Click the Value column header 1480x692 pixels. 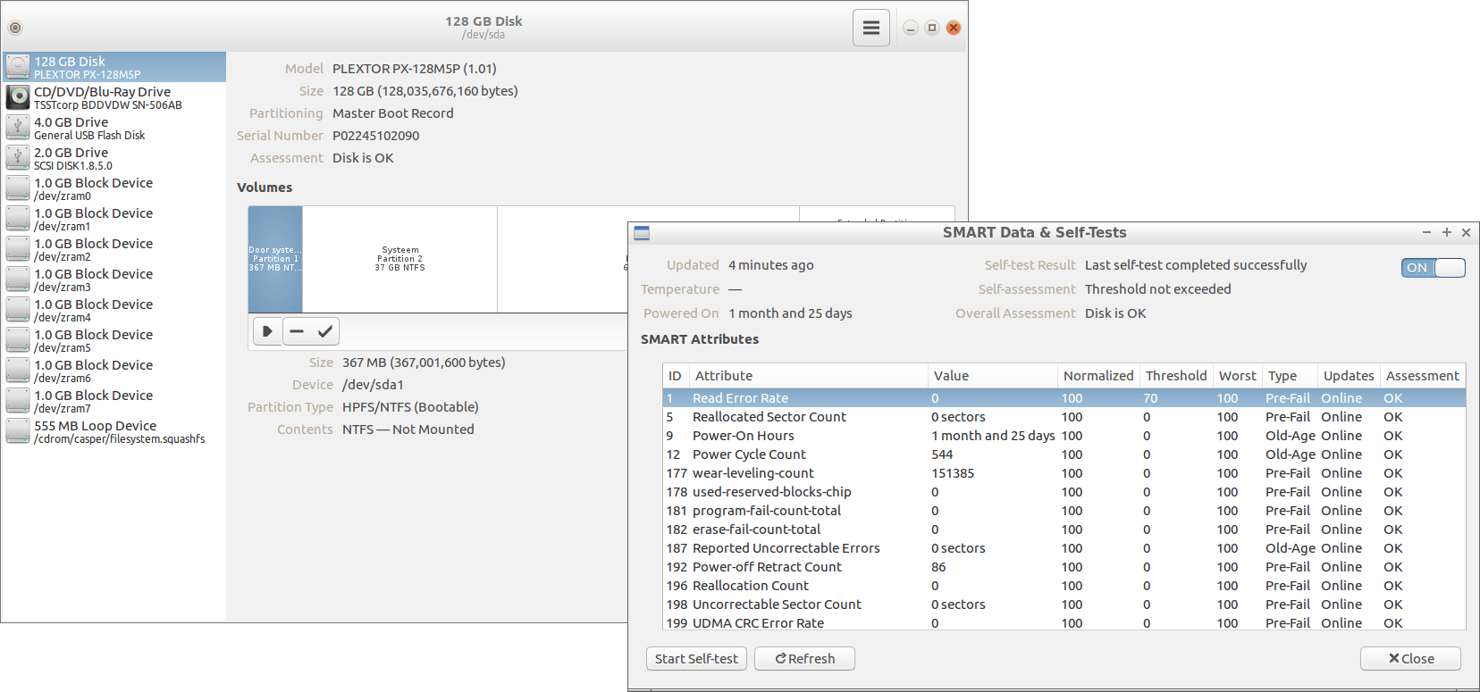(x=993, y=376)
